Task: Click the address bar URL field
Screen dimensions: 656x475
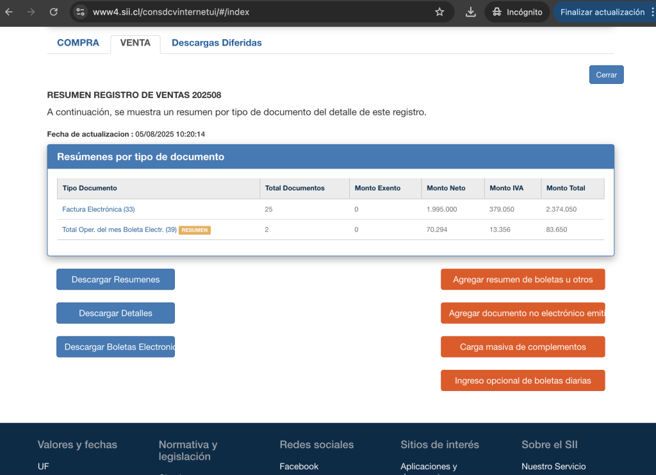Action: (x=256, y=12)
